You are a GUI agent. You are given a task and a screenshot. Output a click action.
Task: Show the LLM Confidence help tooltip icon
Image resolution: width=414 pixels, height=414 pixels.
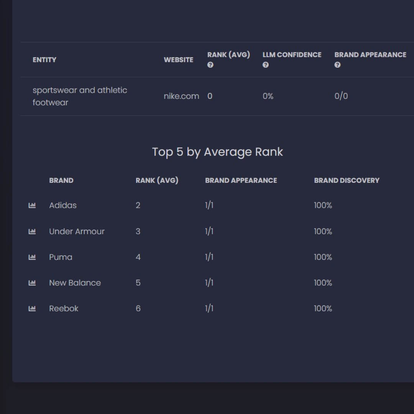click(x=265, y=65)
